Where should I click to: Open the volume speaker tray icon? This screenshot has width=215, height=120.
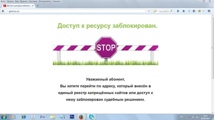193,117
